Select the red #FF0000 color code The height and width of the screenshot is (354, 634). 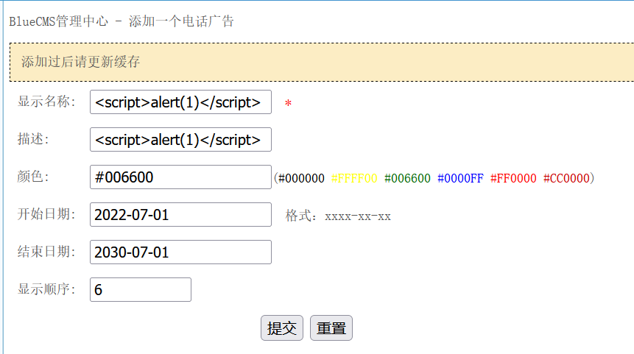513,178
